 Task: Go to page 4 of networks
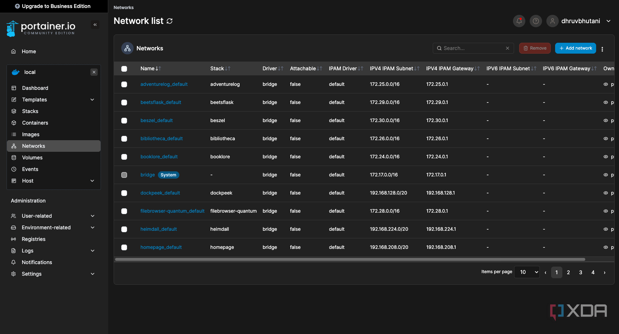[x=593, y=272]
